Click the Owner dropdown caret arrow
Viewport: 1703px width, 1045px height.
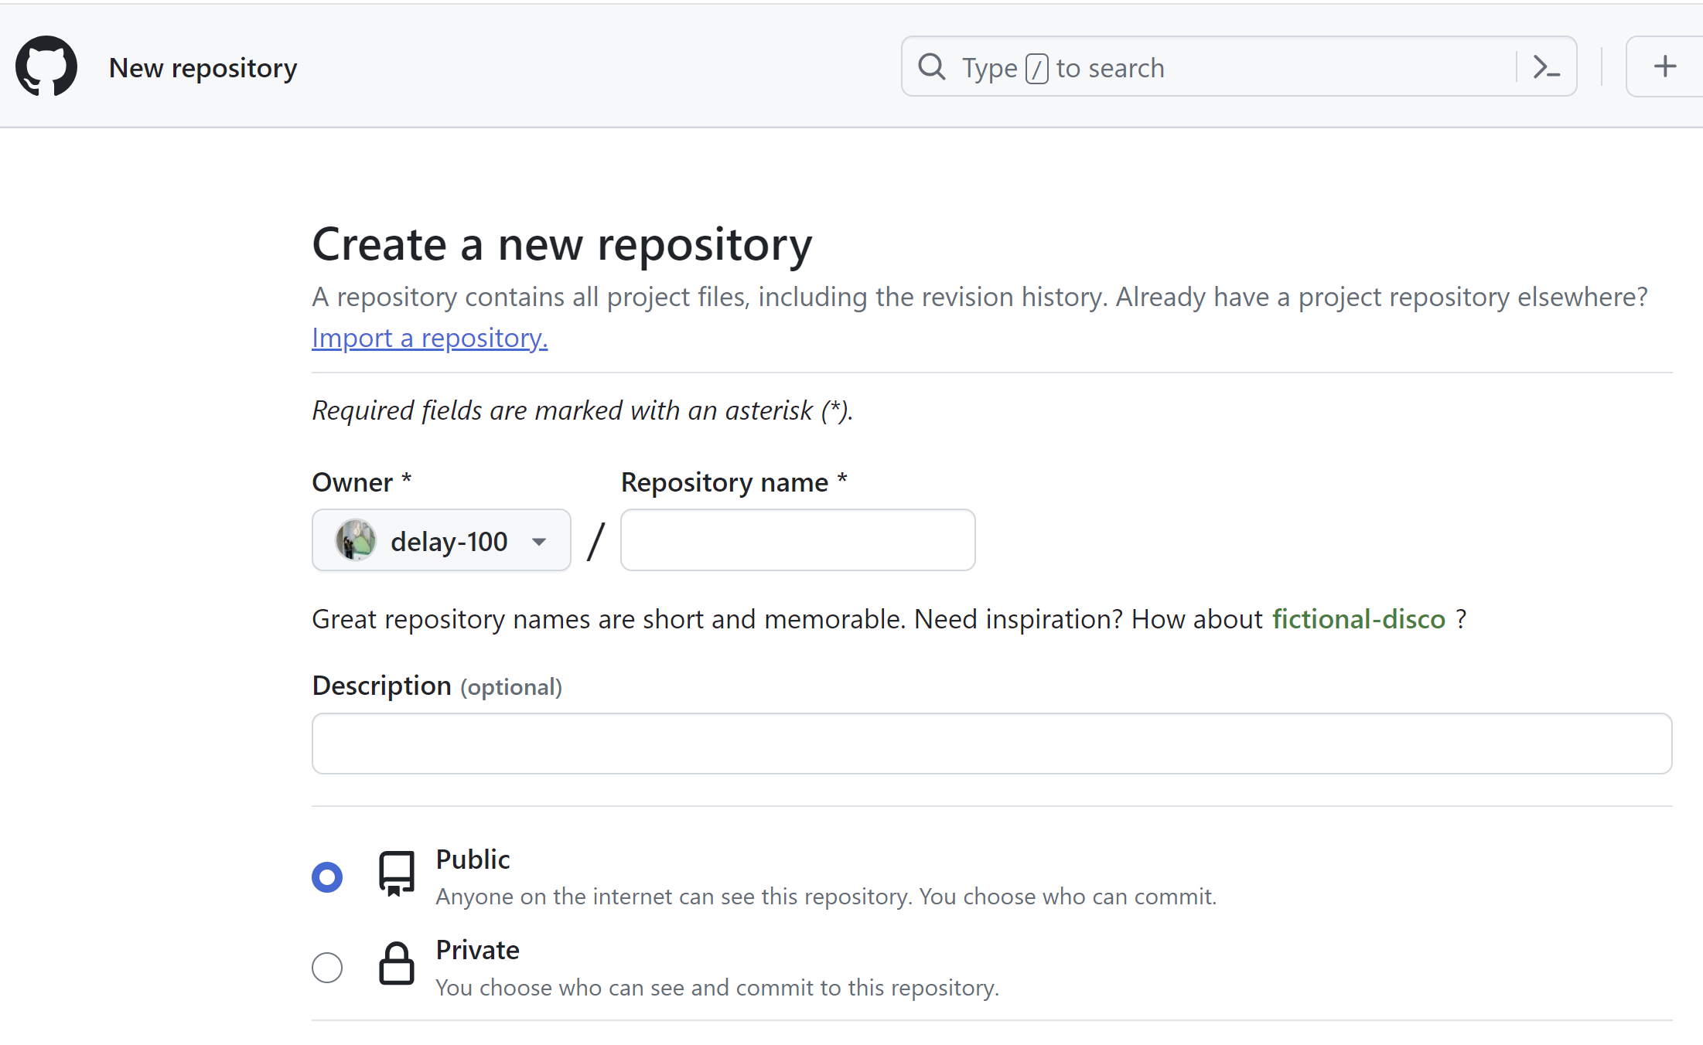(539, 542)
